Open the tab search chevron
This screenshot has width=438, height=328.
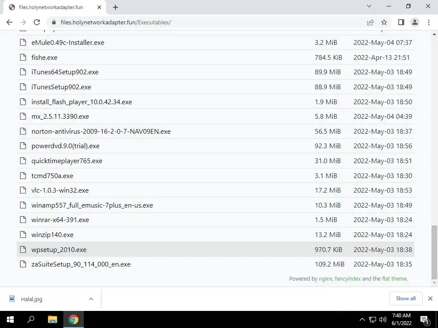pyautogui.click(x=369, y=6)
